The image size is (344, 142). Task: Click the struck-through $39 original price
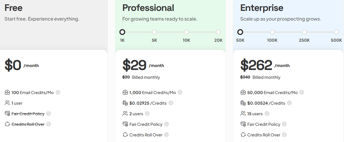coord(126,77)
